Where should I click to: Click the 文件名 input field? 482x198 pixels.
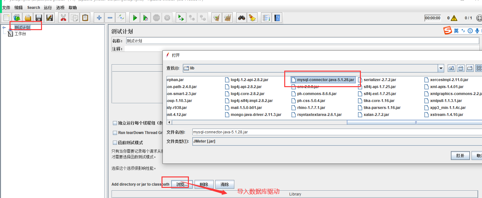[337, 132]
